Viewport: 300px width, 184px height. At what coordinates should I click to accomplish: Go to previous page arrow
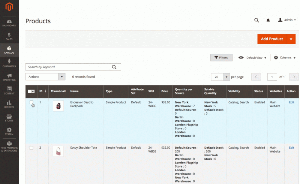(x=256, y=77)
